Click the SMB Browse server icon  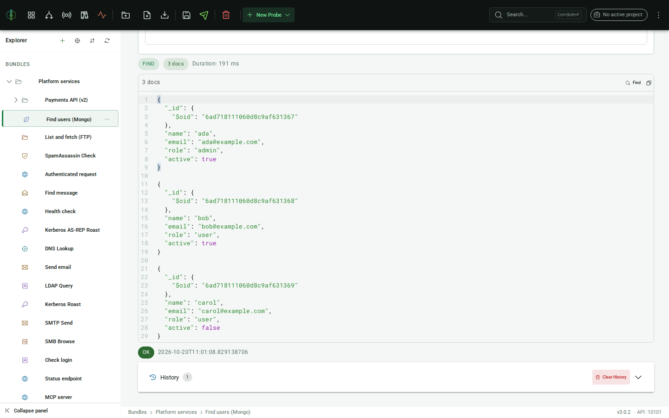(x=25, y=341)
